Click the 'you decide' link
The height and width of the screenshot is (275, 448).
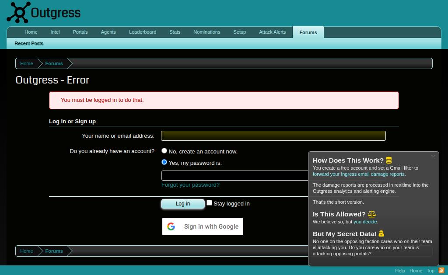[365, 222]
